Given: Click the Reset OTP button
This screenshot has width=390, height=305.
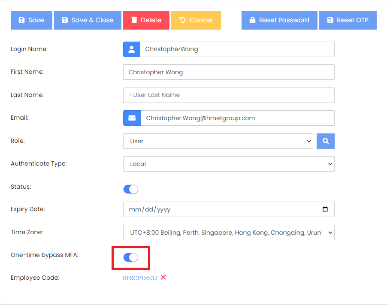Looking at the screenshot, I should point(348,20).
